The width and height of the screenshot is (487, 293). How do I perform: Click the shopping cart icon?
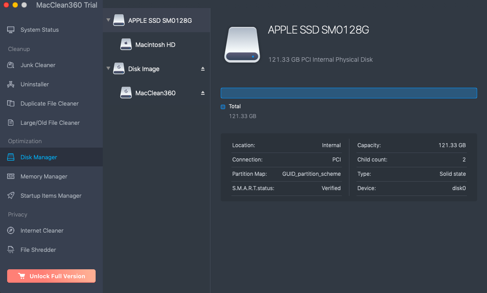coord(22,276)
